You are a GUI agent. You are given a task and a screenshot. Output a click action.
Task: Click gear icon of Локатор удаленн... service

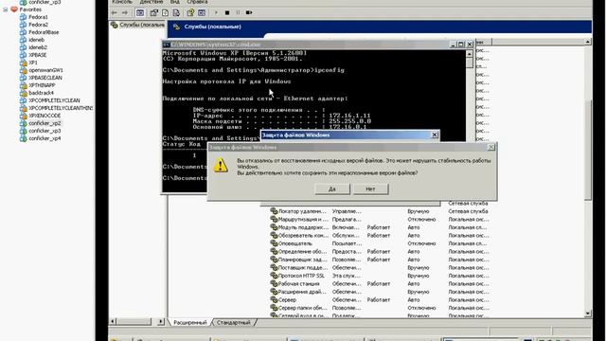(x=274, y=211)
